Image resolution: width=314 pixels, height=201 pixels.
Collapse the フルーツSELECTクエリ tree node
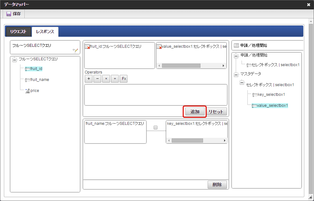(x=15, y=60)
